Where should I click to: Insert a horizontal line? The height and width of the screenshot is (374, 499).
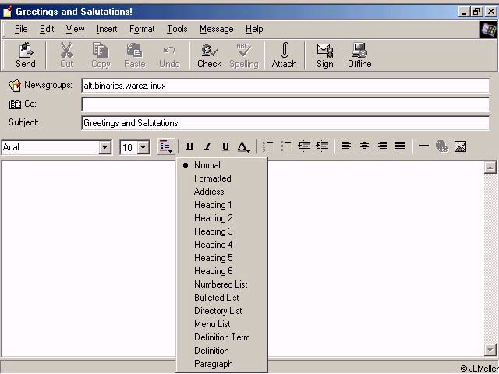(x=424, y=146)
